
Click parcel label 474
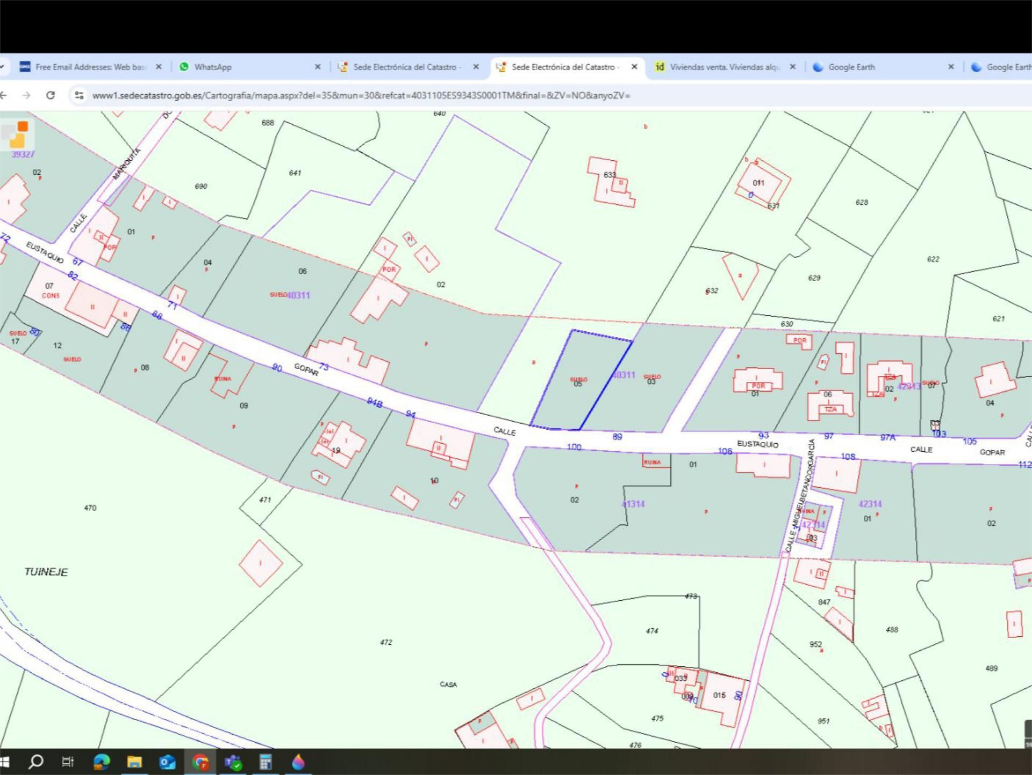(x=652, y=630)
